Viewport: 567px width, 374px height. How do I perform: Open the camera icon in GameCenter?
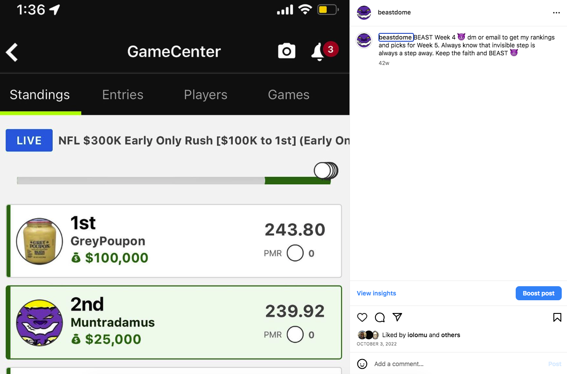[287, 51]
